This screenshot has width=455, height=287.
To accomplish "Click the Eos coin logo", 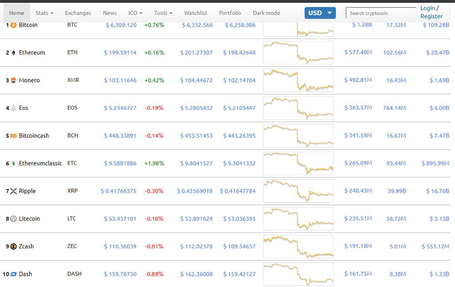I will tap(13, 108).
